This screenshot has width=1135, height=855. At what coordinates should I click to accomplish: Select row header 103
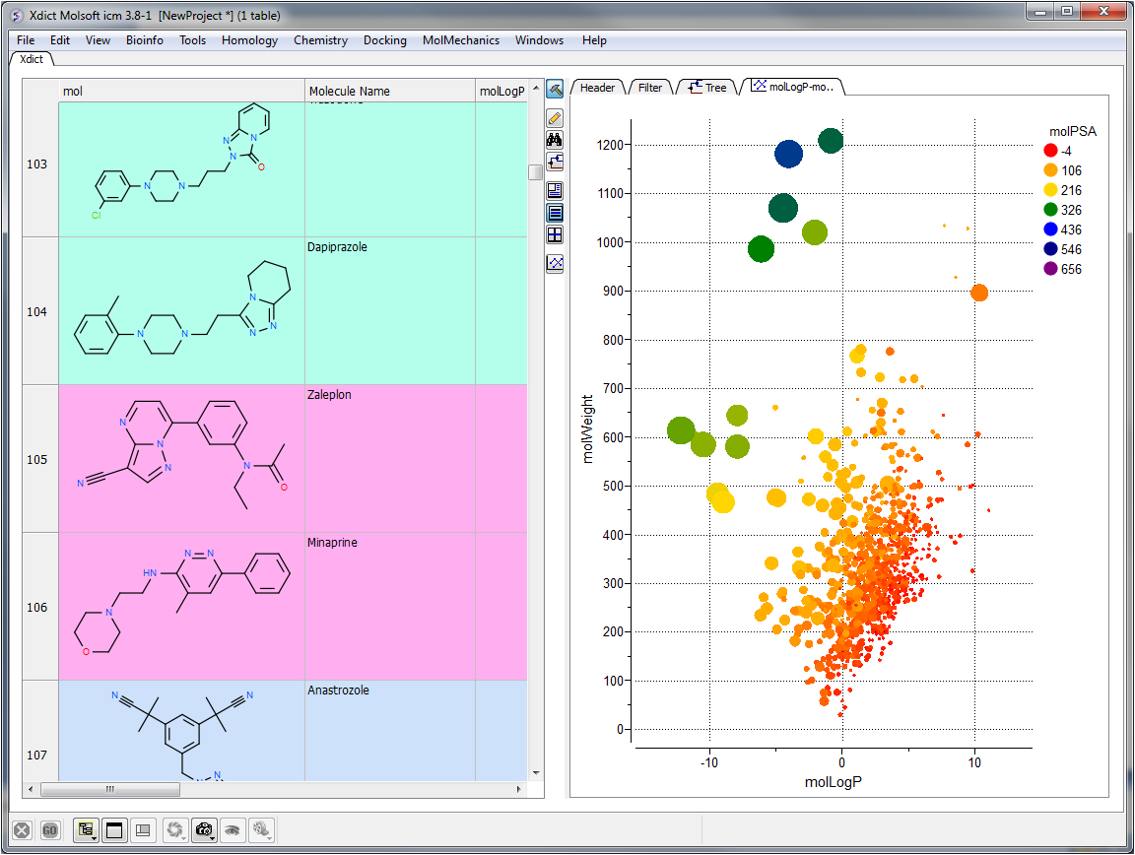(x=37, y=164)
